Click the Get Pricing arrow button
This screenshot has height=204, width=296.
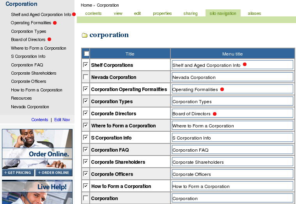pyautogui.click(x=18, y=173)
